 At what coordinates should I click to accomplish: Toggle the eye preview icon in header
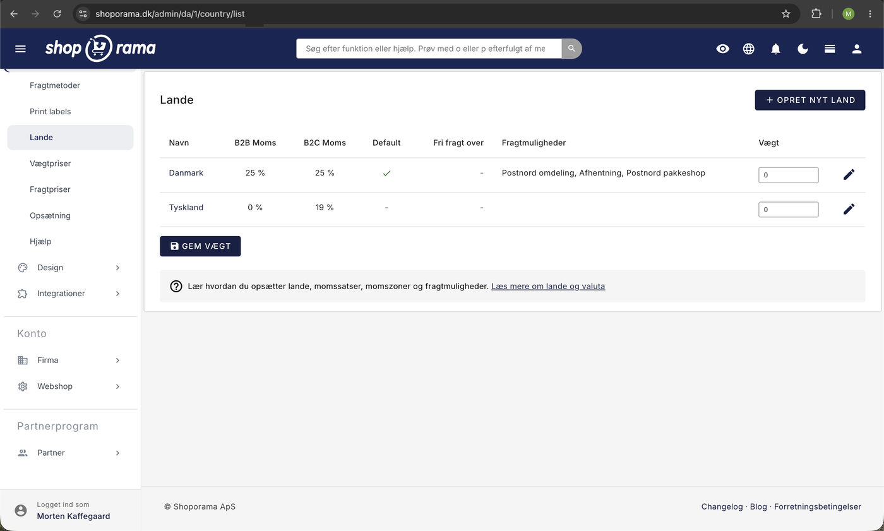pyautogui.click(x=723, y=49)
